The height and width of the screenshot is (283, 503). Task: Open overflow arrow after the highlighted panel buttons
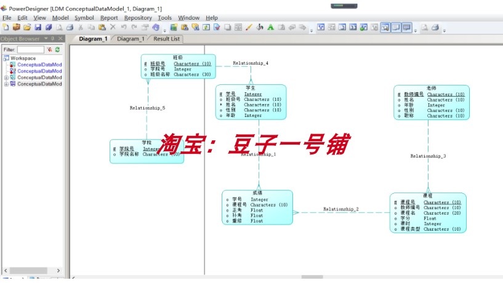coord(416,31)
